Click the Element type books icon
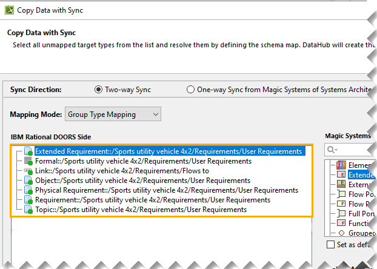Image resolution: width=377 pixels, height=269 pixels. click(x=341, y=165)
